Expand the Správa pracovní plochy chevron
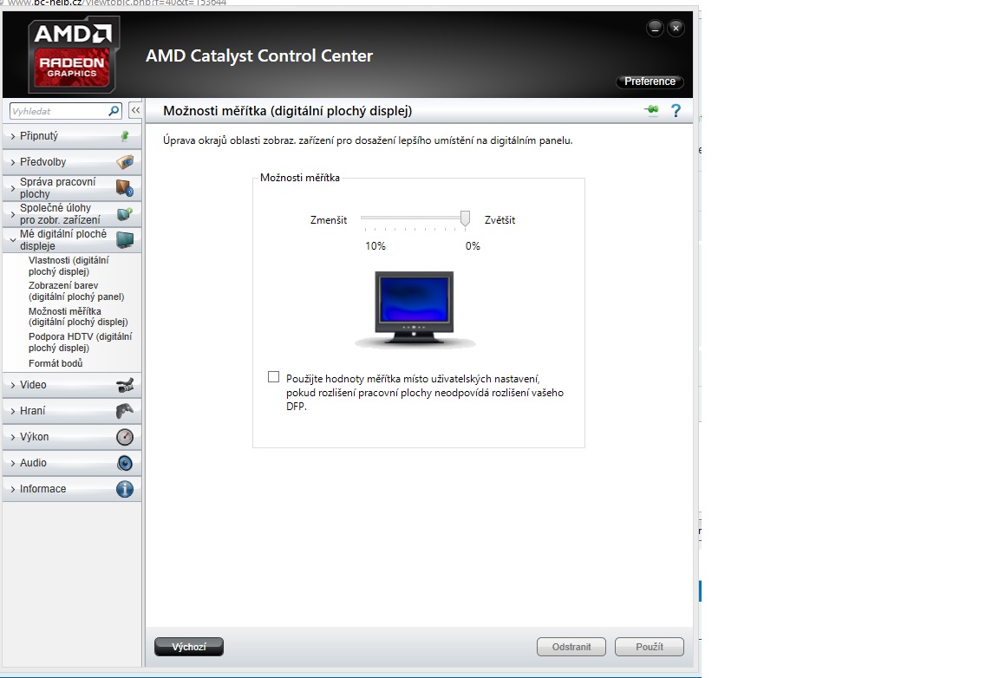The width and height of the screenshot is (999, 678). pos(12,188)
